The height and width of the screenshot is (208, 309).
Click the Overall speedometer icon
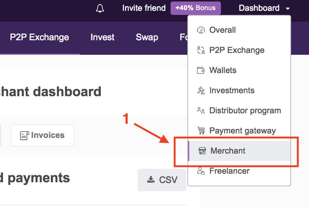point(201,30)
